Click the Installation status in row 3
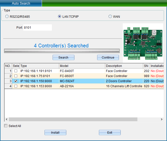 (157, 81)
